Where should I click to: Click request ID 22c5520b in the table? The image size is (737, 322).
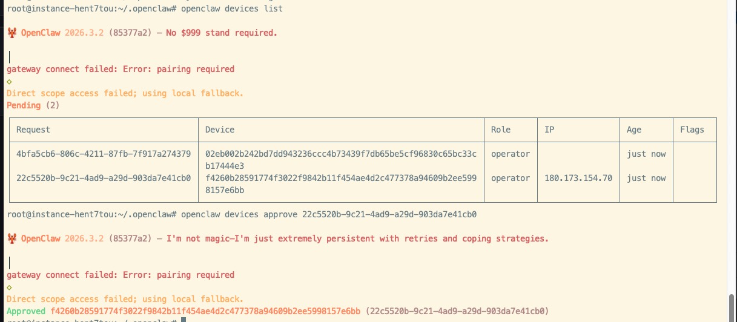[x=104, y=178]
